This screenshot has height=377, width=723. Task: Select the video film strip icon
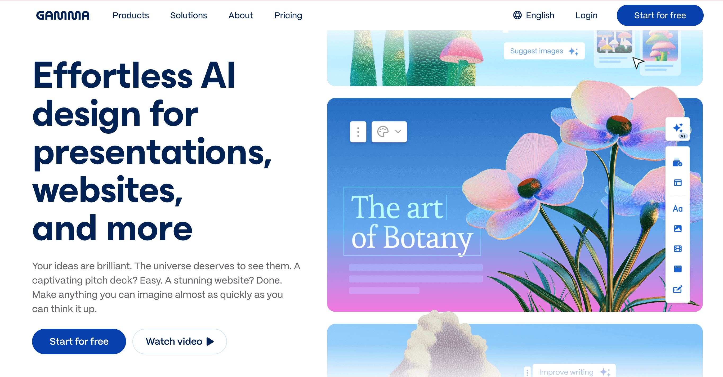677,249
